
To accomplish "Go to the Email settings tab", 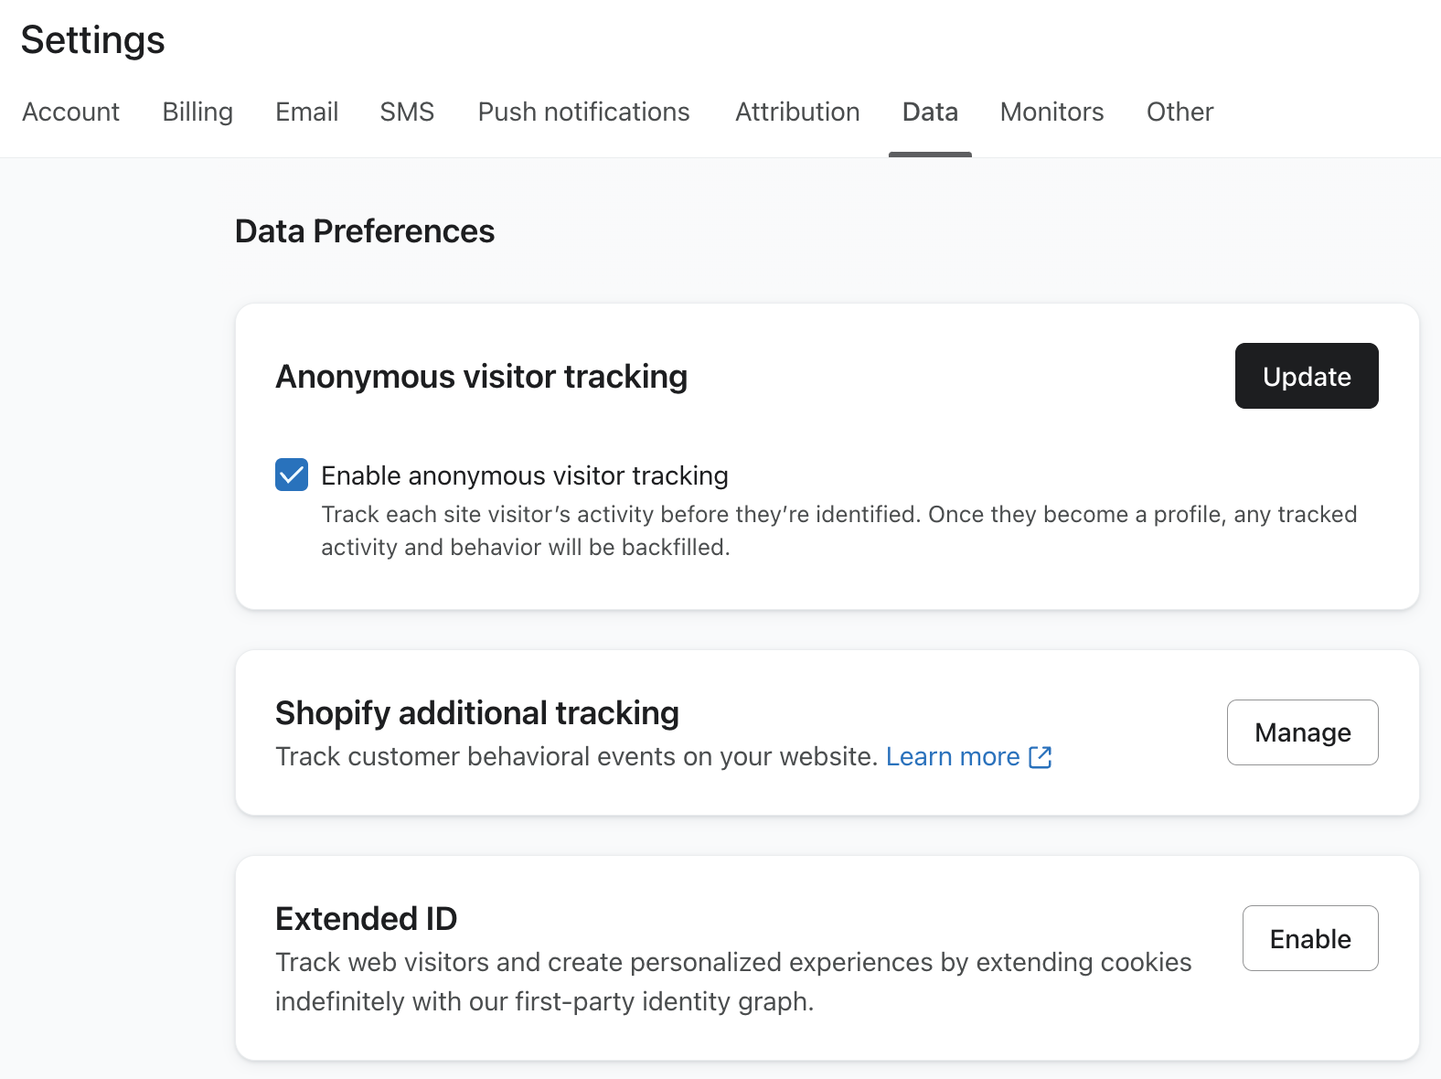I will [x=306, y=112].
